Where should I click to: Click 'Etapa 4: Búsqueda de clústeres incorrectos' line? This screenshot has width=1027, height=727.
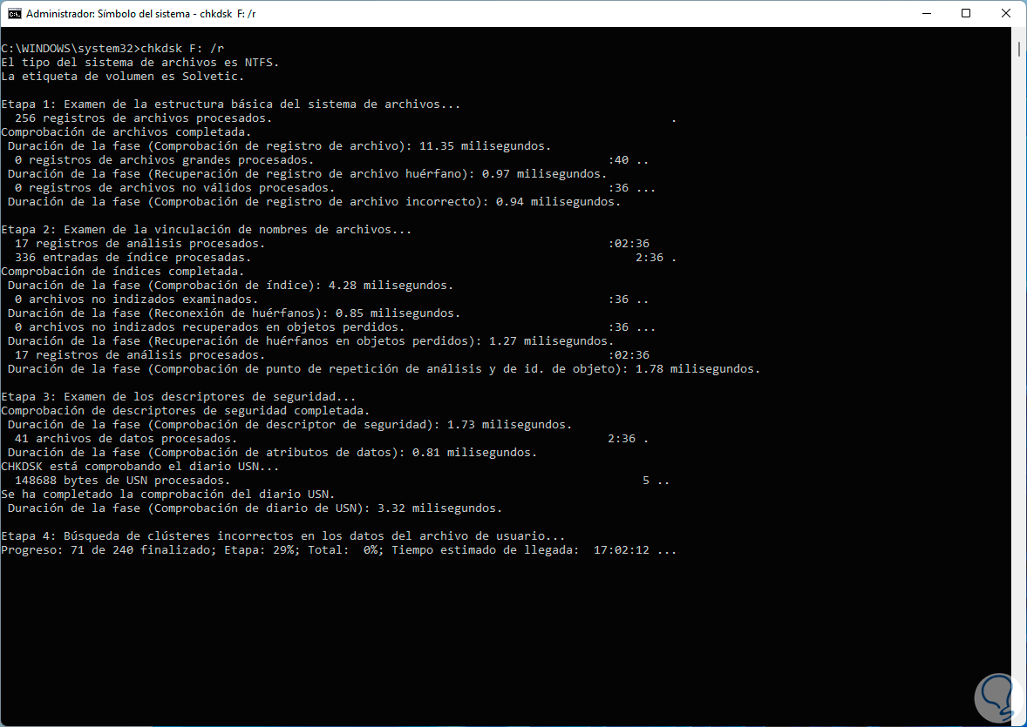pos(283,536)
